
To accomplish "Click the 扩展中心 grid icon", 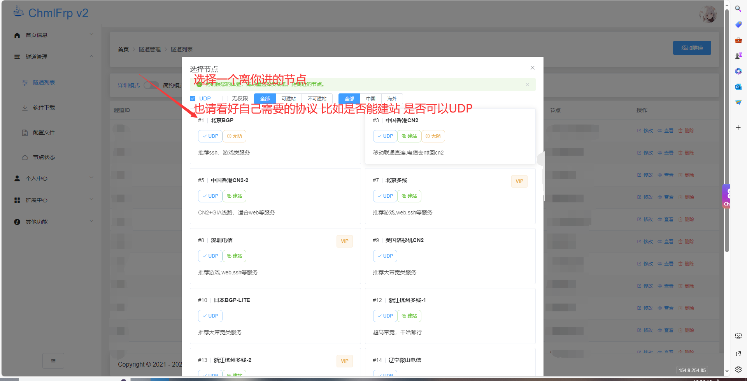I will (x=17, y=200).
